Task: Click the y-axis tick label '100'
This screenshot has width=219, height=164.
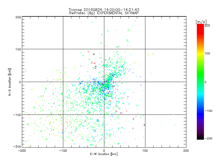Action: coord(18,49)
